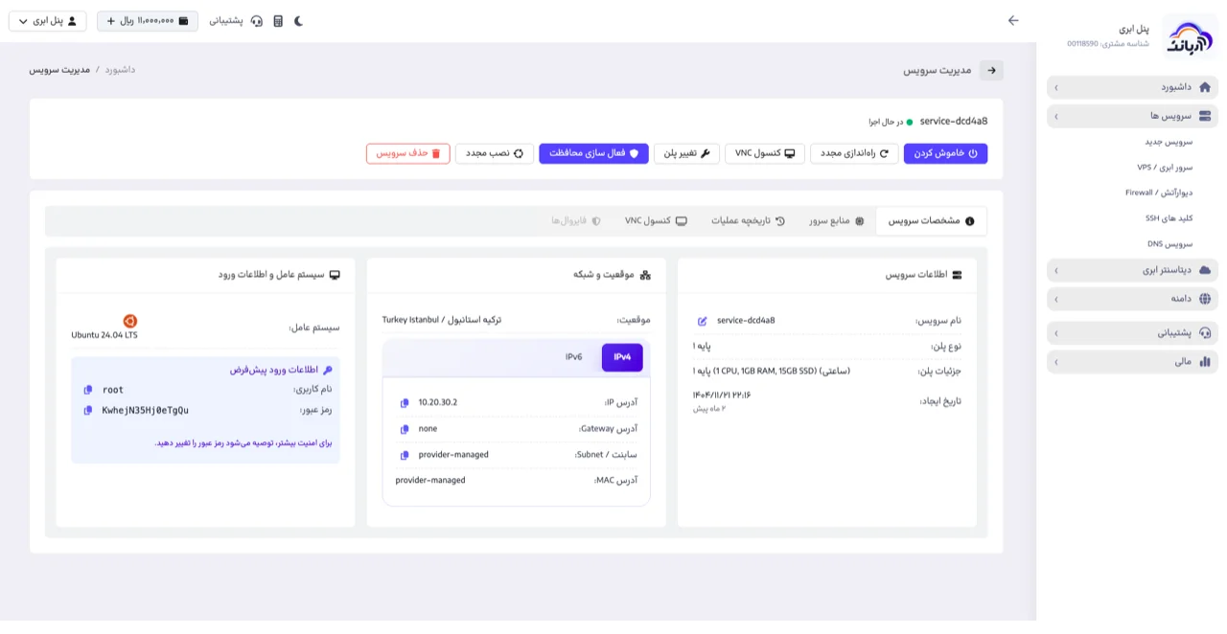The width and height of the screenshot is (1227, 634).
Task: Click راه‌اندازی مجدد restart button
Action: point(855,153)
